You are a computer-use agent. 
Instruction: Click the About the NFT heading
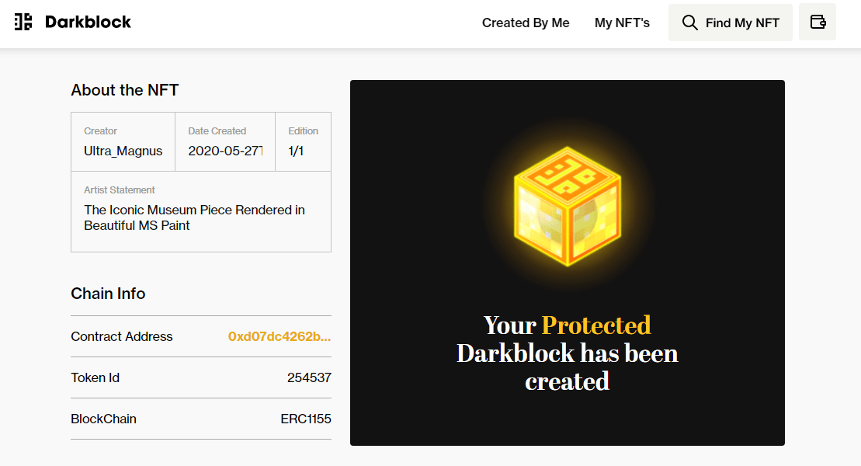(x=125, y=90)
